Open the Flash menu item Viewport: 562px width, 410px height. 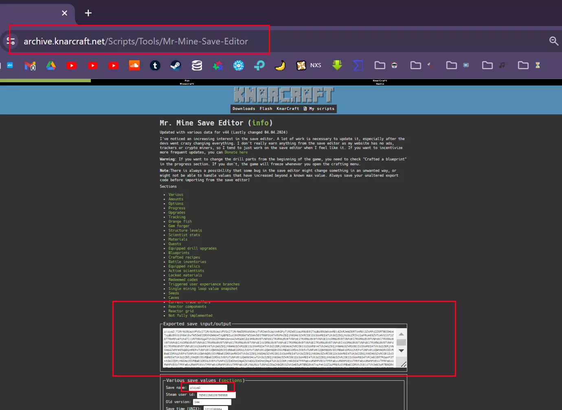tap(266, 109)
